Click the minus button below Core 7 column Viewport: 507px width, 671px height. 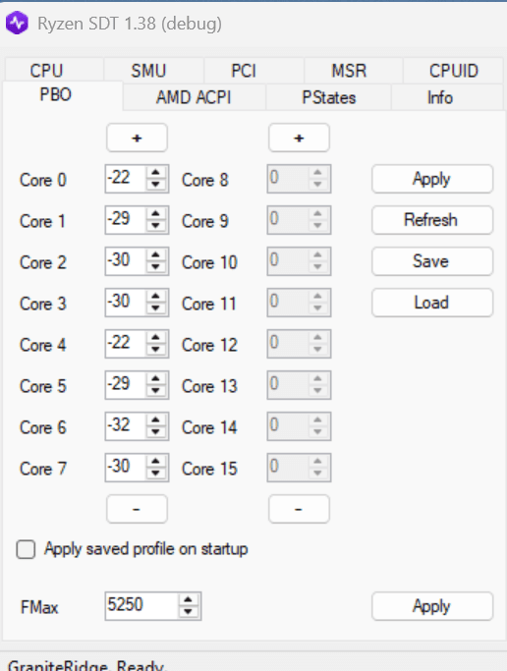pos(137,509)
